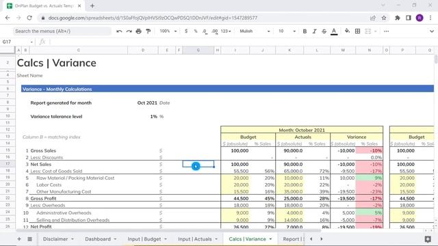Toggle strikethrough formatting
The width and height of the screenshot is (438, 246).
(x=324, y=31)
